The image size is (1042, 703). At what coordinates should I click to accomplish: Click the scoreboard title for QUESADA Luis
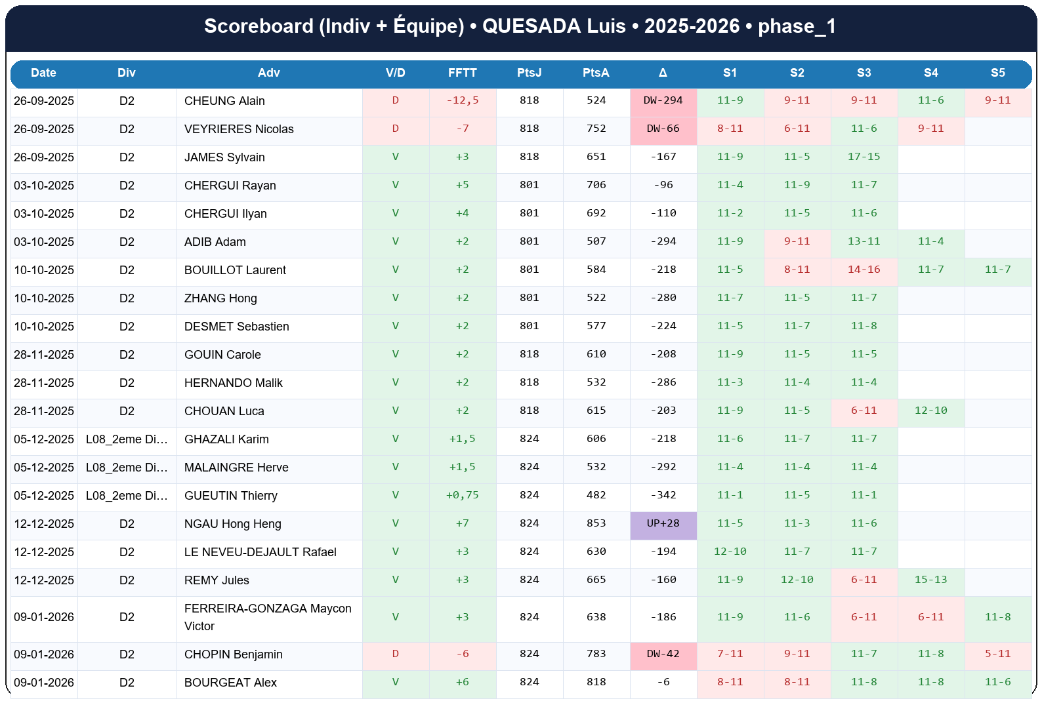coord(520,26)
